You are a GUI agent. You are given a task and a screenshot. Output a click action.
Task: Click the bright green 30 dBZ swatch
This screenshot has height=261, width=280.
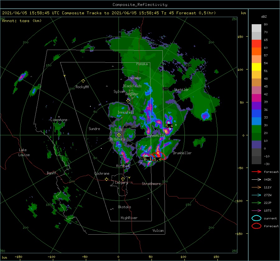256,129
